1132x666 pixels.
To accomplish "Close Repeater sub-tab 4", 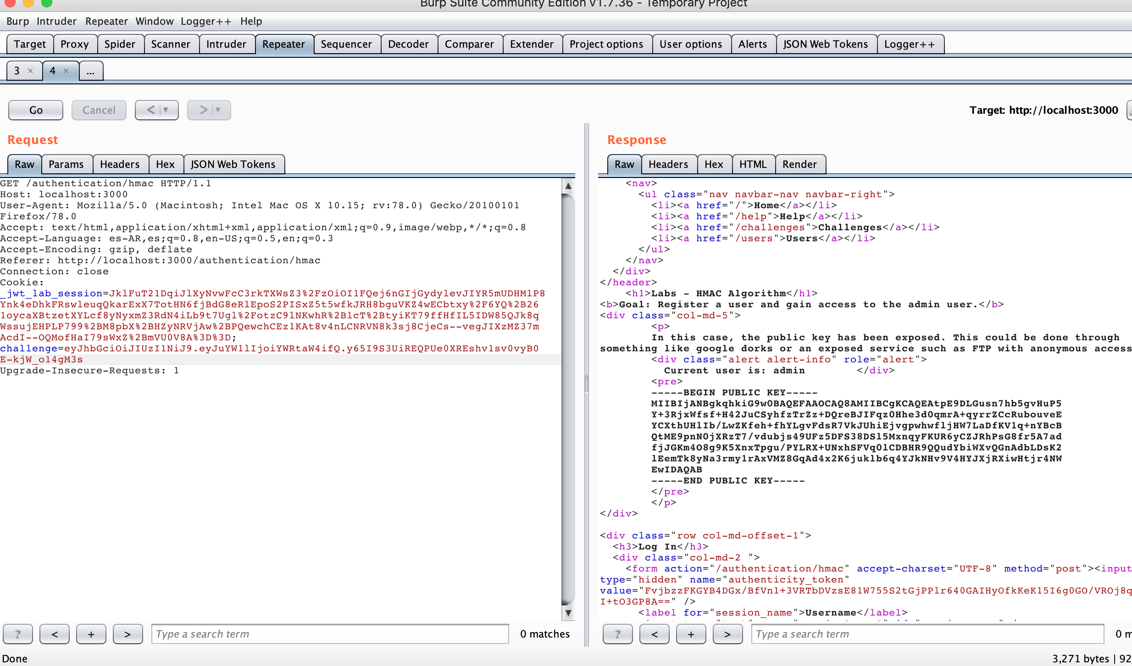I will click(66, 71).
